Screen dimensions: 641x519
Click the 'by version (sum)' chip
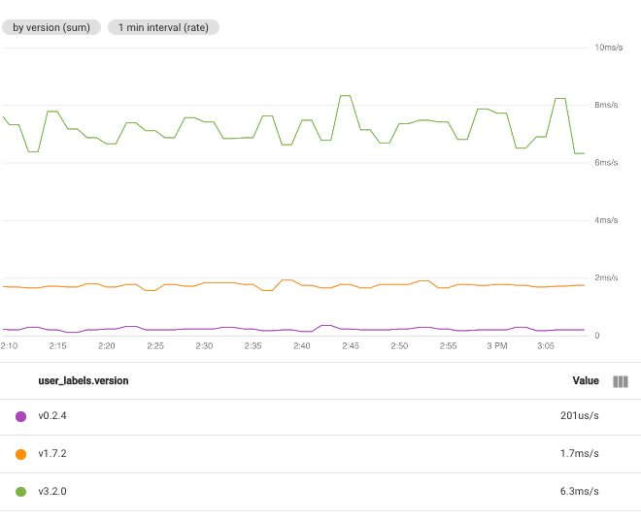tap(51, 27)
